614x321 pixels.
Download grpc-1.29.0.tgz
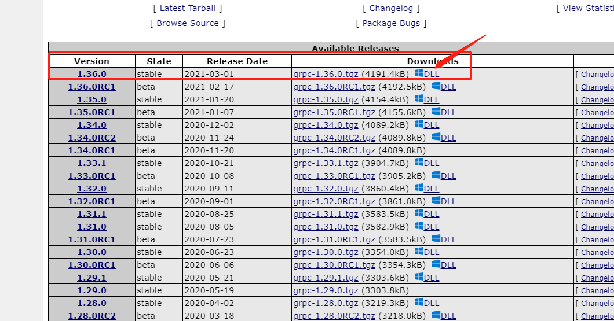click(x=326, y=290)
